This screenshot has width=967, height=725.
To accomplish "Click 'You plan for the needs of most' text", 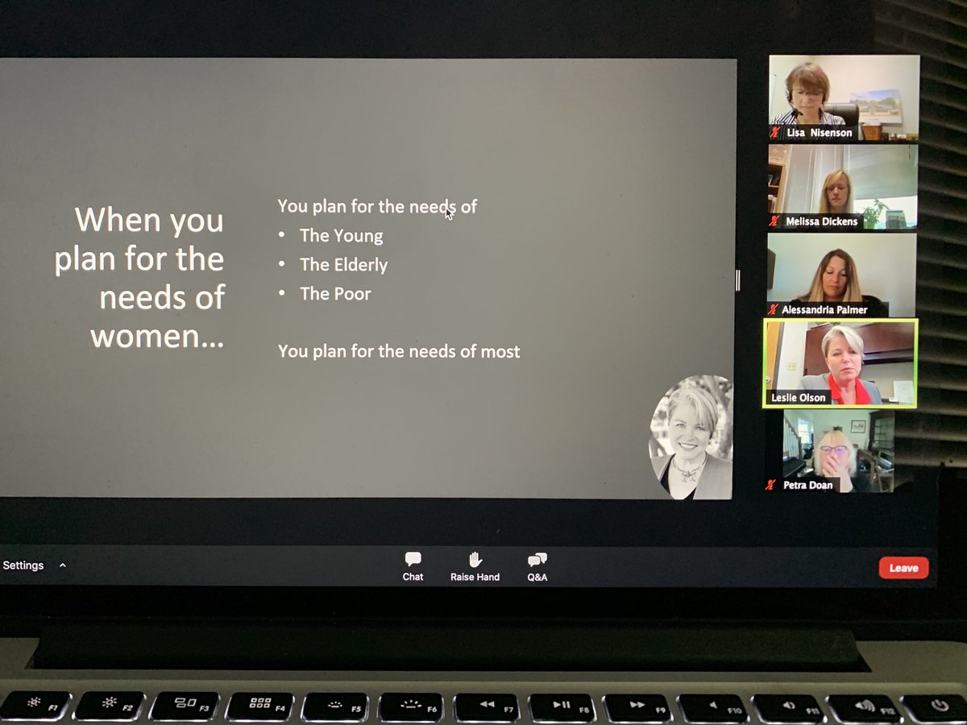I will tap(399, 351).
